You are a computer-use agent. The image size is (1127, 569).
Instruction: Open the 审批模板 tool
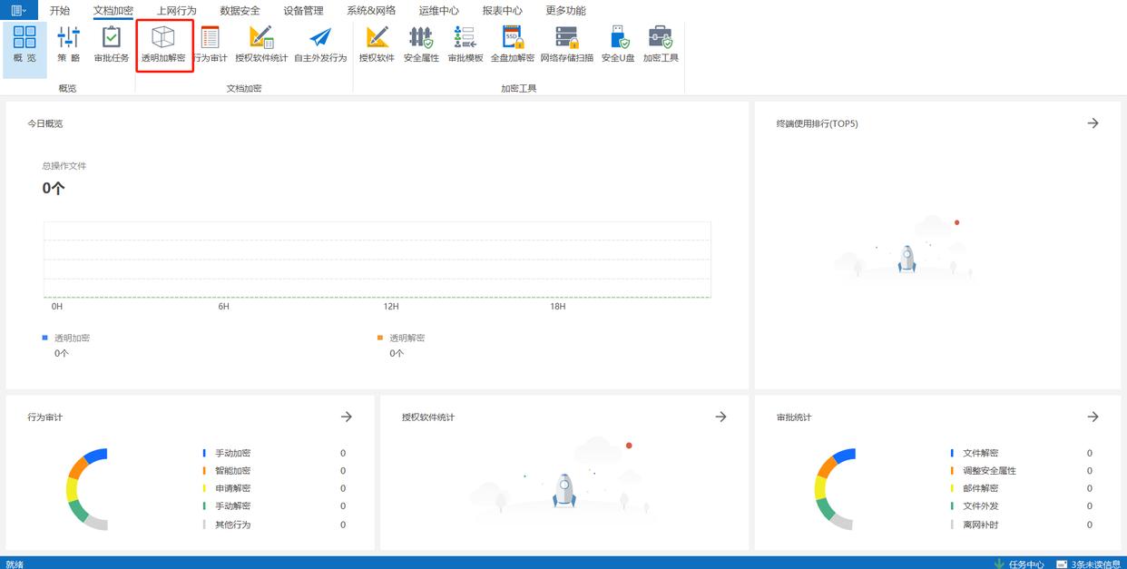pos(465,44)
